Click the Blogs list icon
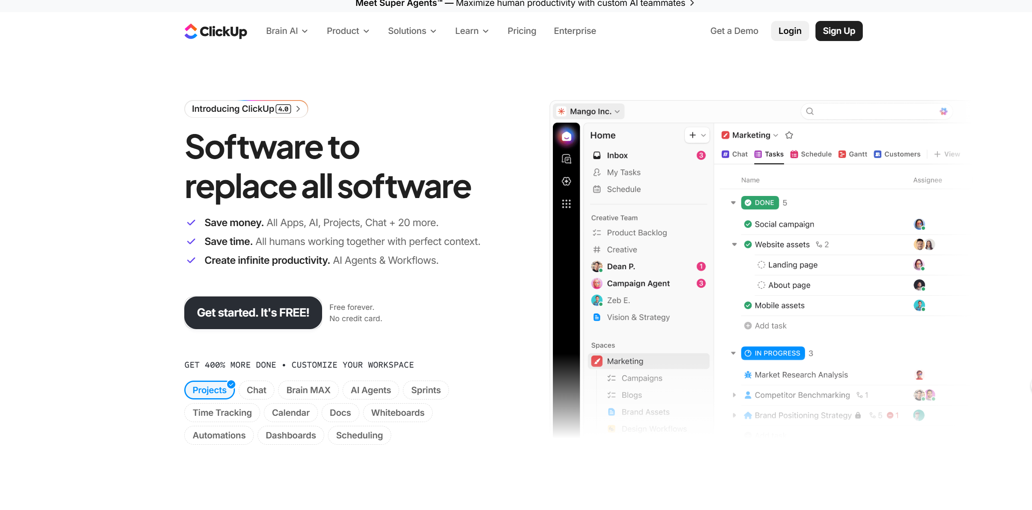This screenshot has height=510, width=1032. 611,395
